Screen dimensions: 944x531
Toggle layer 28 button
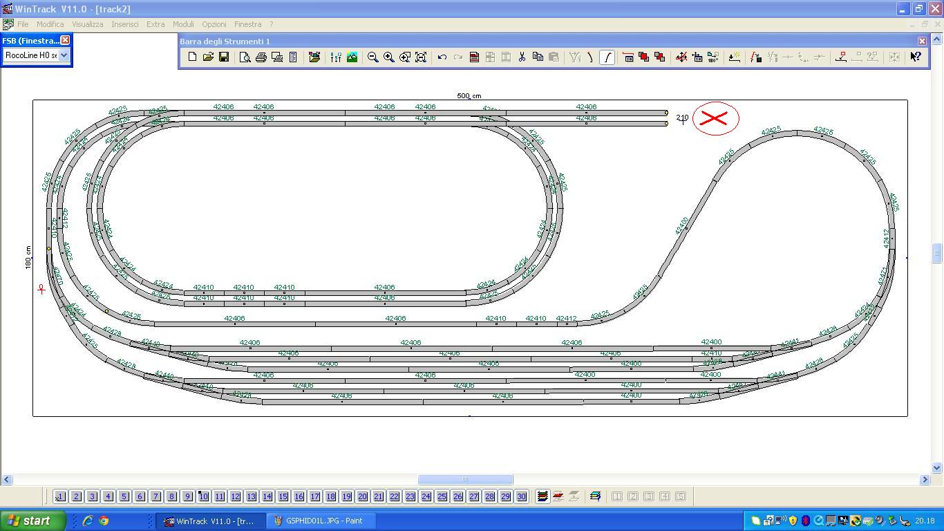[x=489, y=496]
